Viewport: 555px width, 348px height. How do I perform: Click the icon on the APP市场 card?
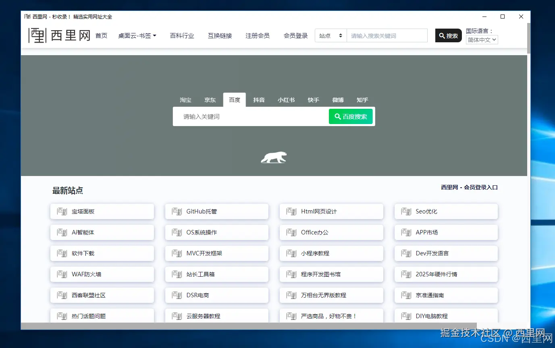(x=406, y=232)
